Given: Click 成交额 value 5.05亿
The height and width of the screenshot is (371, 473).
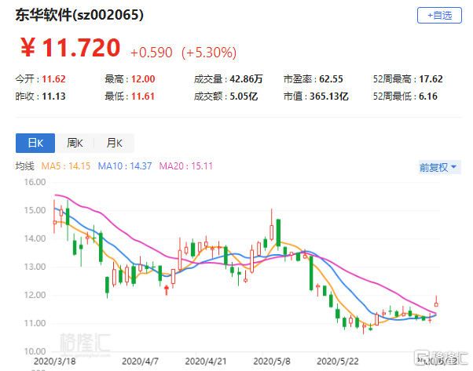Looking at the screenshot, I should point(244,96).
